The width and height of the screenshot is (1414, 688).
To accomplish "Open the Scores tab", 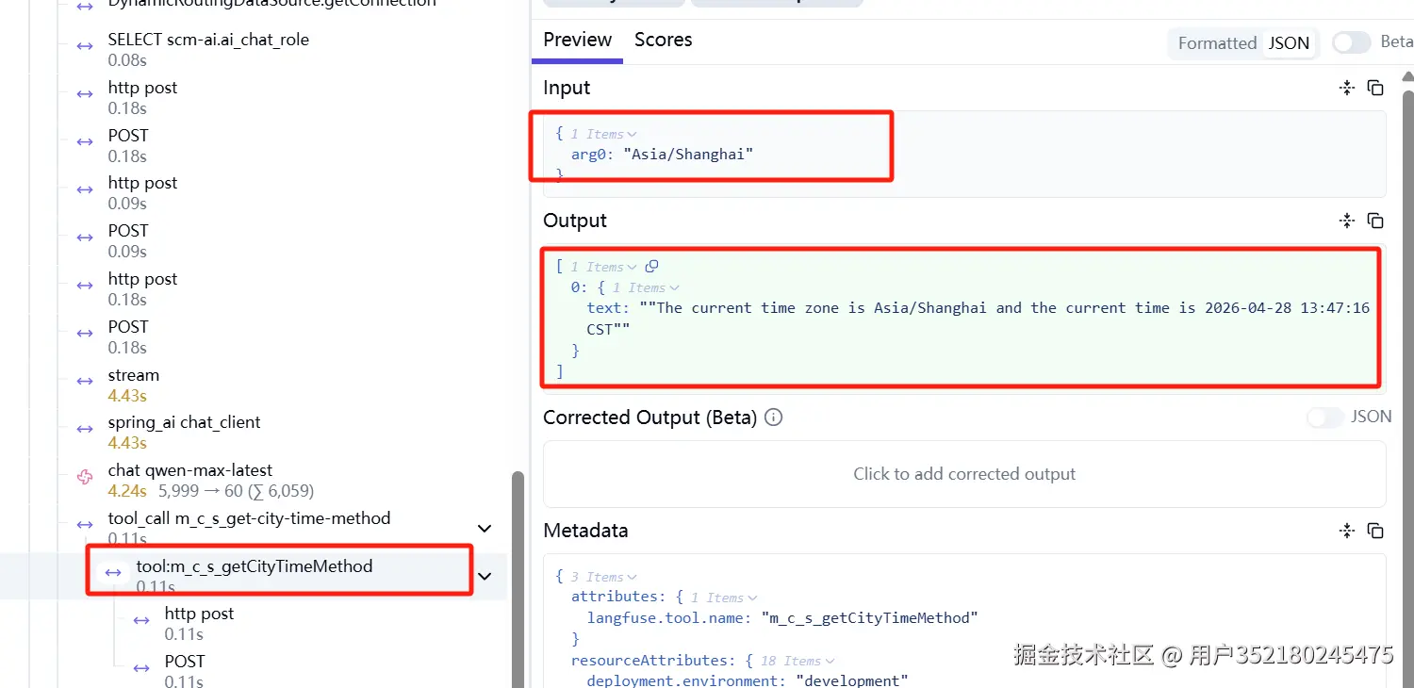I will tap(663, 40).
